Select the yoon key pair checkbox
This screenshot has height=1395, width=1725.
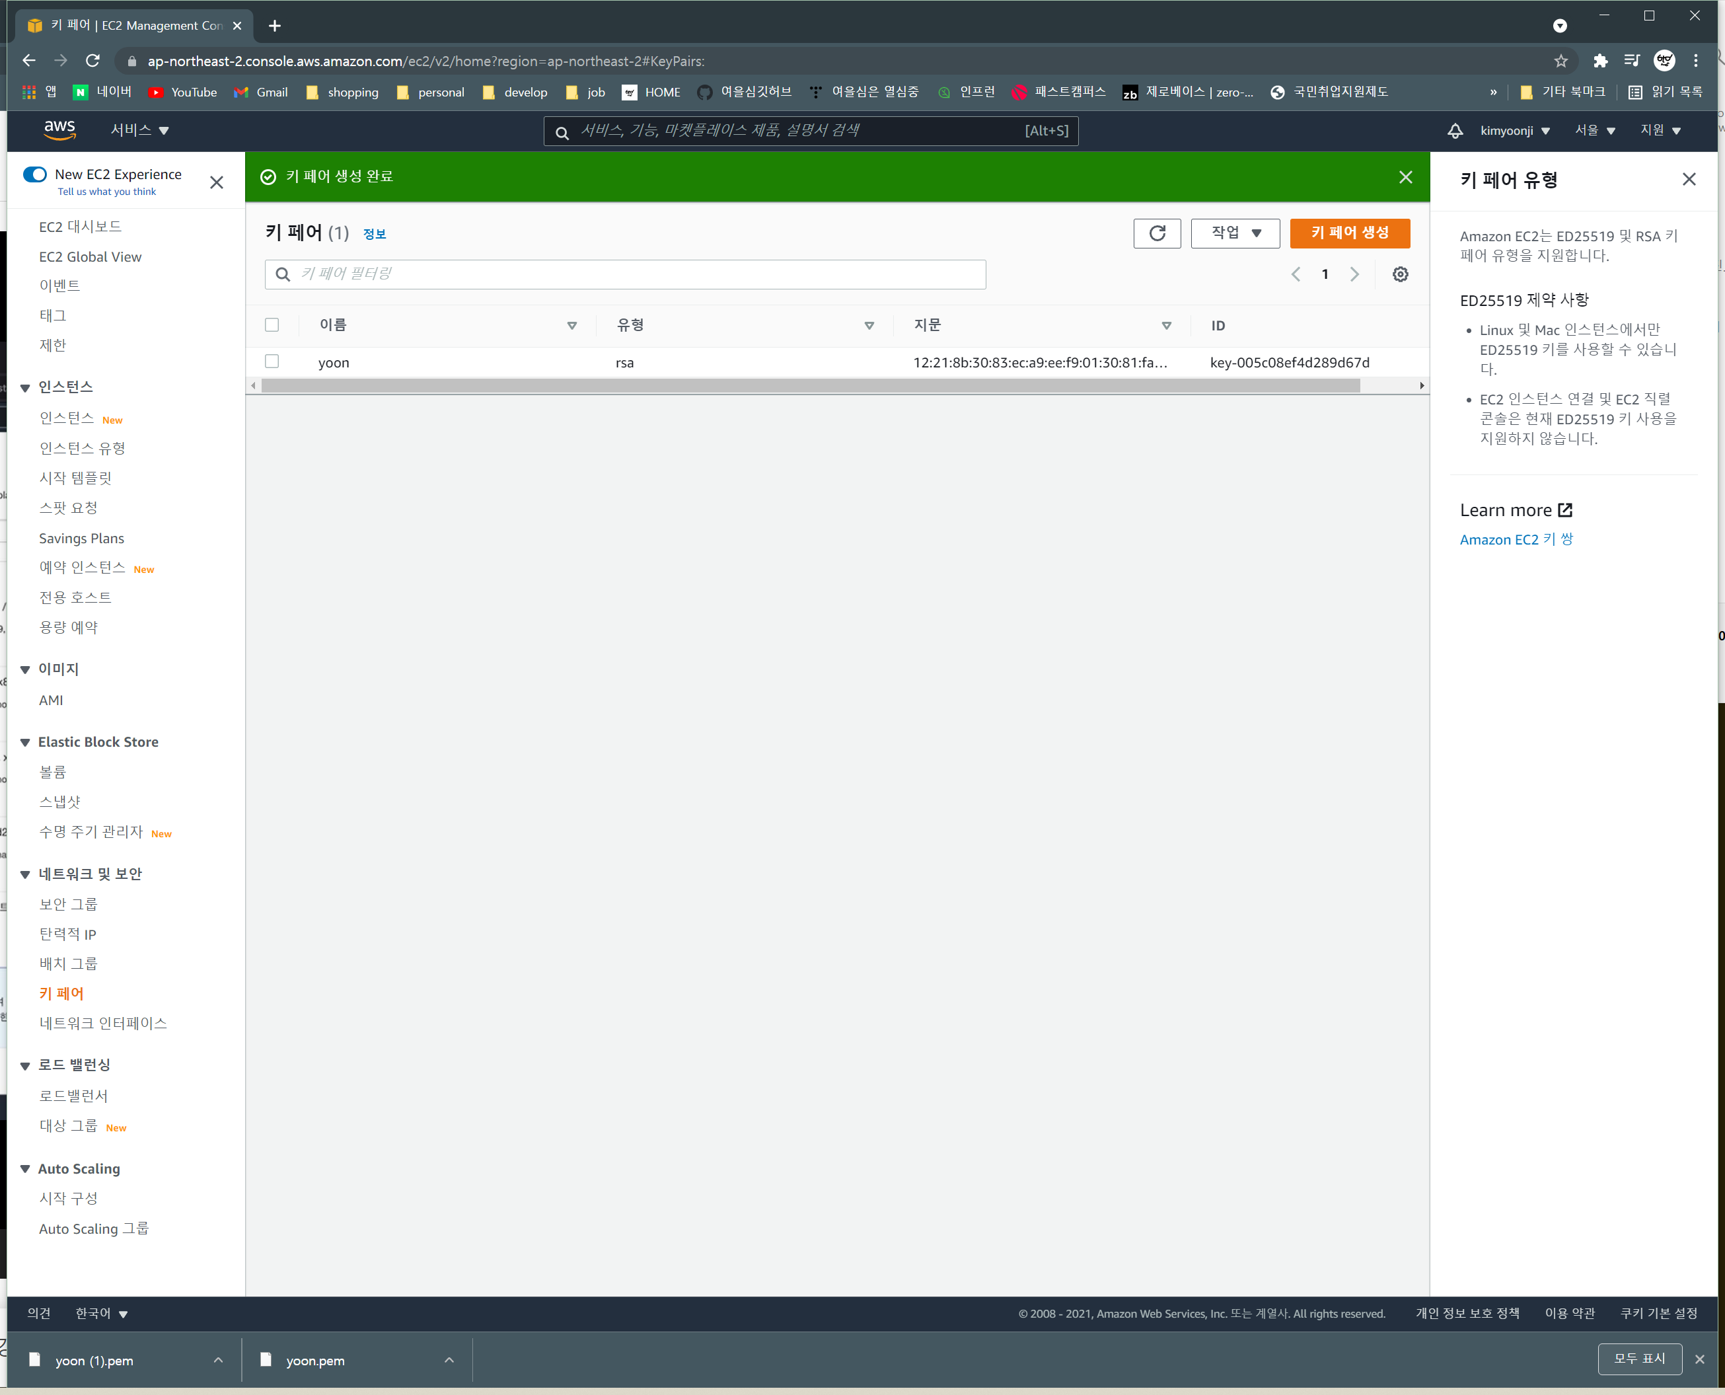(272, 361)
